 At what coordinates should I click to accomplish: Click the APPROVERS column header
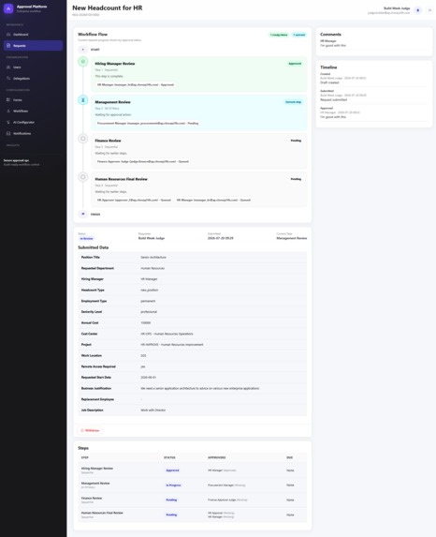pos(217,457)
